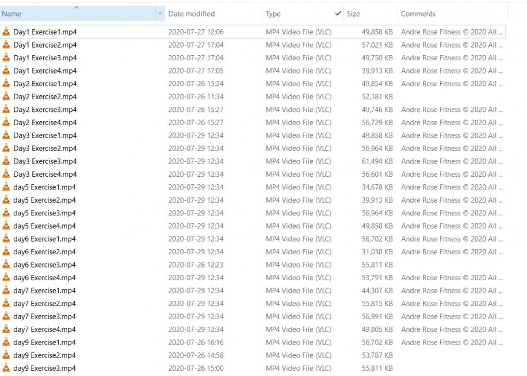The image size is (527, 376).
Task: Click the VLC icon beside day9 Exercise3.mp4
Action: pyautogui.click(x=6, y=368)
